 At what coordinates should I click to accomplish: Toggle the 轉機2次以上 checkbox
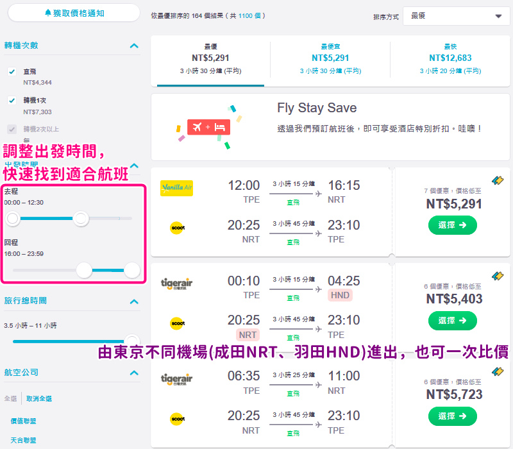click(x=12, y=129)
